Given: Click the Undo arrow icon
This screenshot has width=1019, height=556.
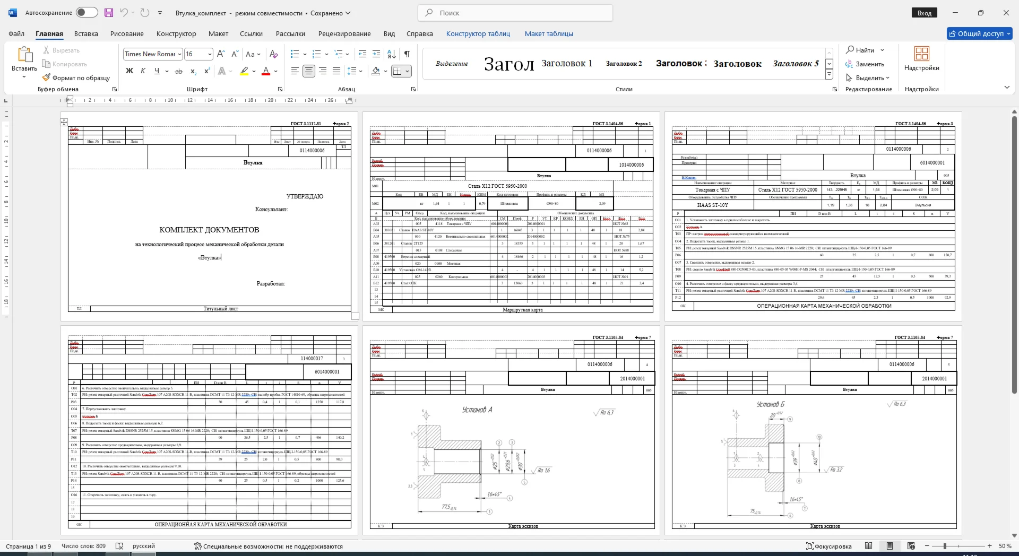Looking at the screenshot, I should (124, 13).
